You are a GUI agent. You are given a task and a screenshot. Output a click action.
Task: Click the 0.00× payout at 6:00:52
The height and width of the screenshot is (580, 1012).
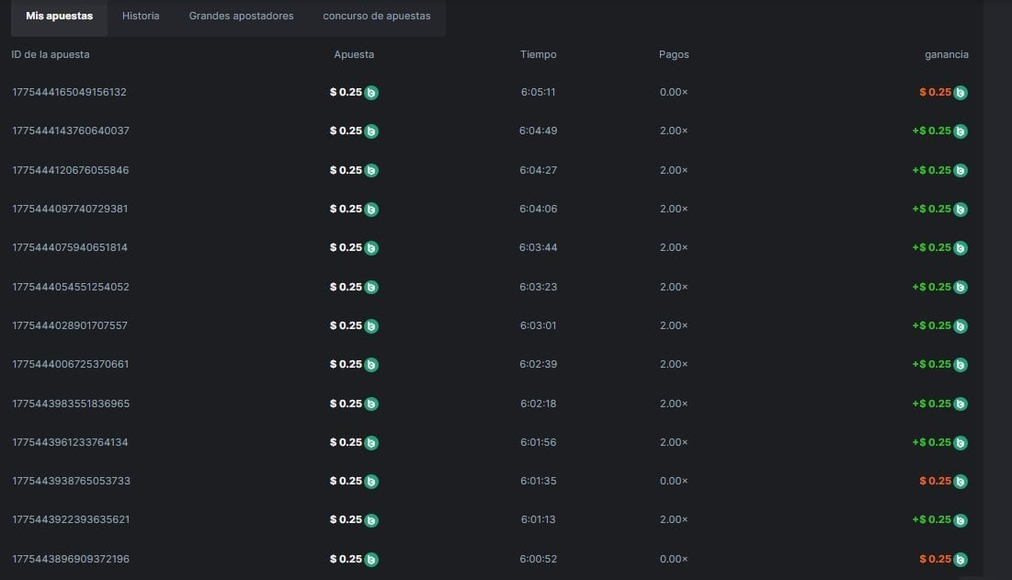pos(673,559)
